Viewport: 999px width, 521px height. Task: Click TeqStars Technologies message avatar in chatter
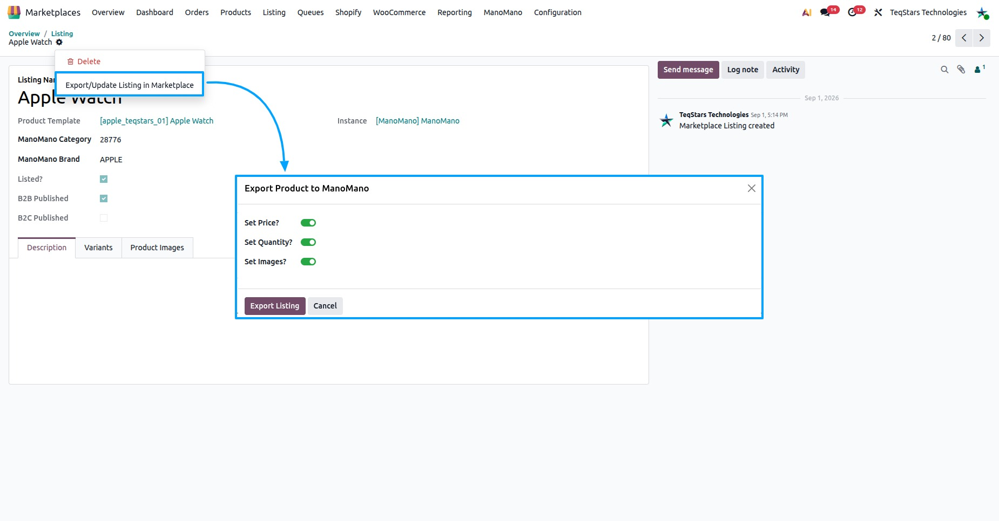[667, 120]
